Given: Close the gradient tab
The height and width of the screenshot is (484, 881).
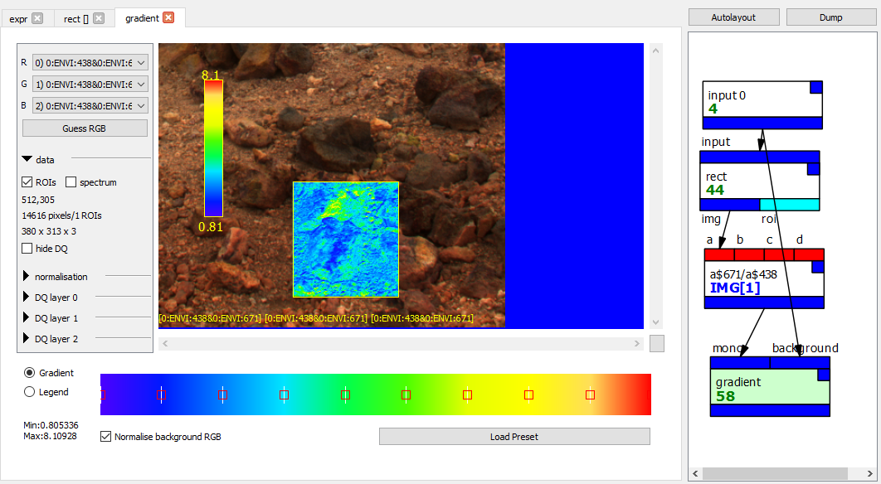Looking at the screenshot, I should pyautogui.click(x=168, y=17).
